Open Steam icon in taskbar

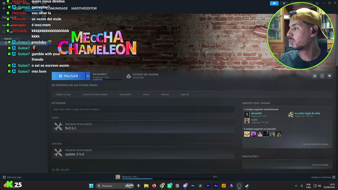pos(247,186)
